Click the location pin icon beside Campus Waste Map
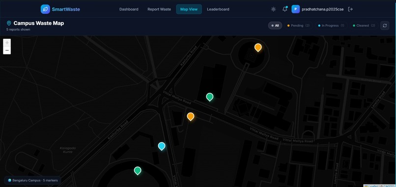Viewport: 396px width, 187px height. [9, 23]
